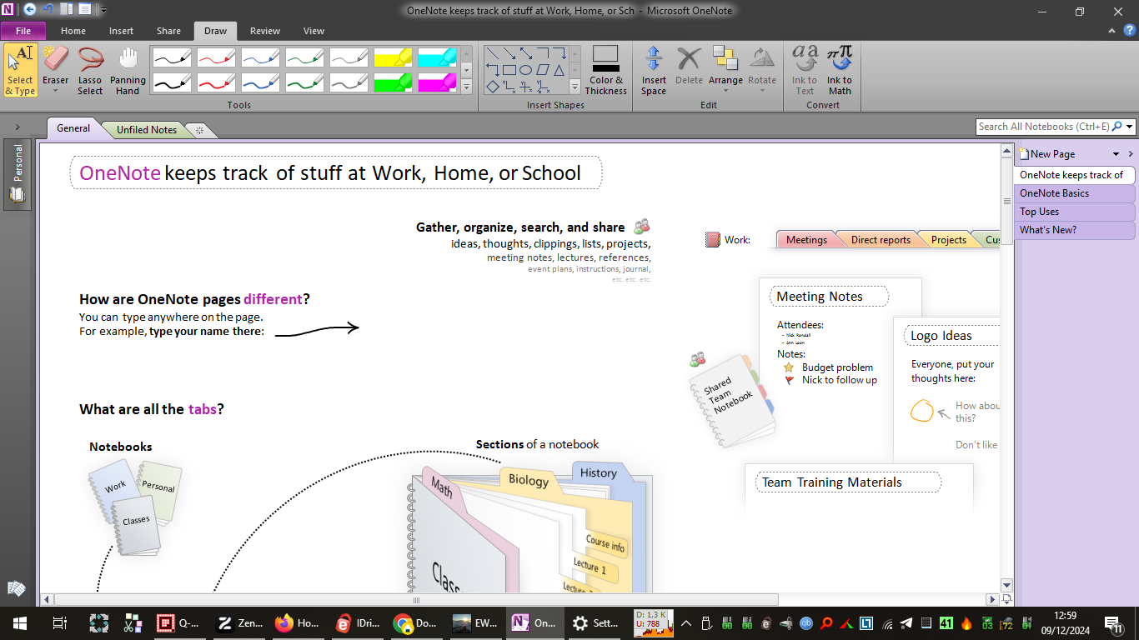Select the thick black pen
The width and height of the screenshot is (1139, 640).
tap(172, 82)
